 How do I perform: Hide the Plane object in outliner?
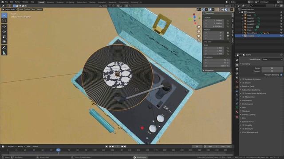point(281,30)
